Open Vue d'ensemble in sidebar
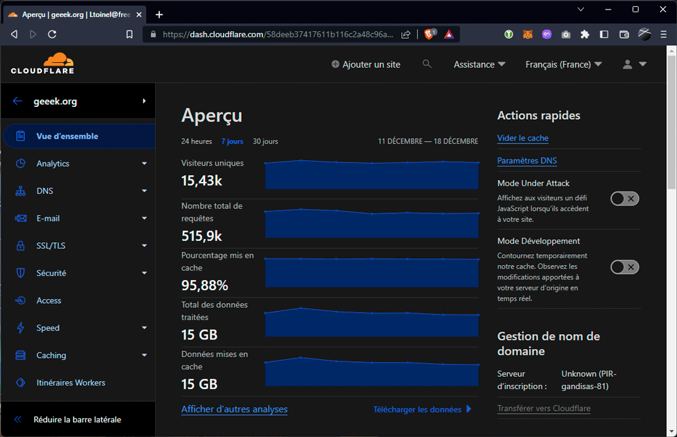Screen dimensions: 677x437 pyautogui.click(x=79, y=136)
